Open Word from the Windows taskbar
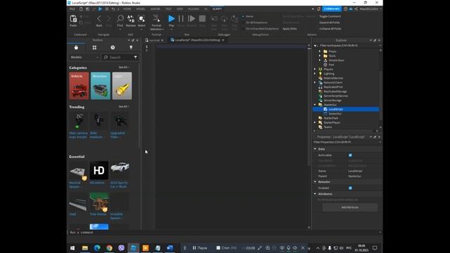 tap(170, 248)
